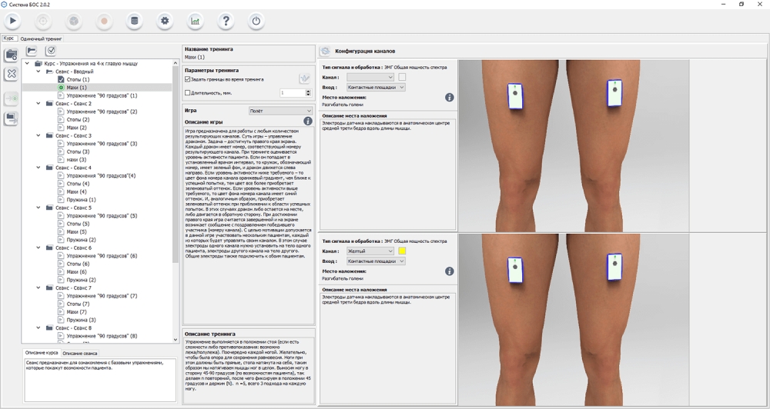Select Пружина (1) in the course tree
This screenshot has width=770, height=409.
[81, 200]
